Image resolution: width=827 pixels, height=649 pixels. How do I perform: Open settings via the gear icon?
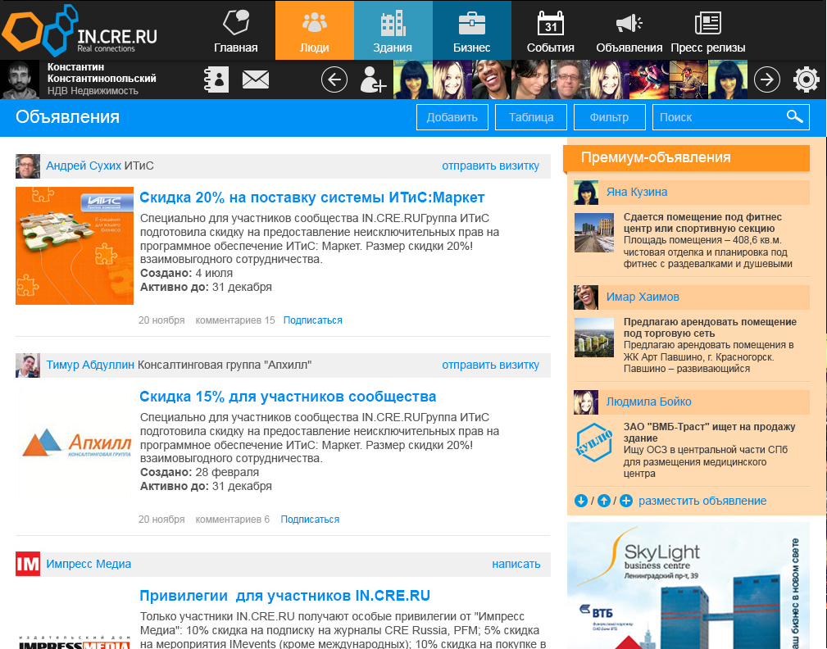(806, 80)
